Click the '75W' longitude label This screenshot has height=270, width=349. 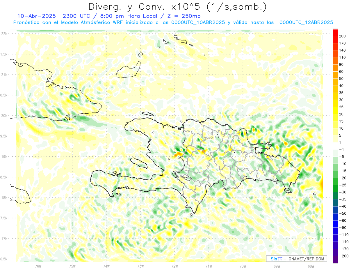(72, 266)
